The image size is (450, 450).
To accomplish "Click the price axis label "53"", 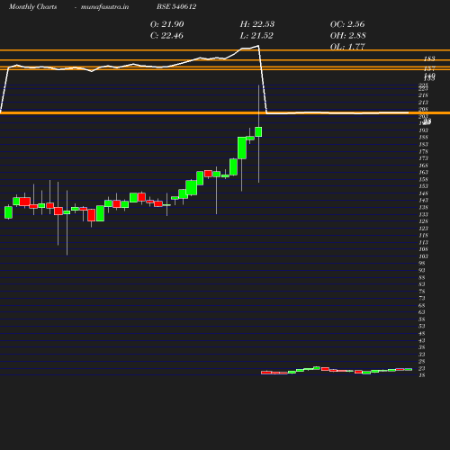I will pyautogui.click(x=422, y=326).
